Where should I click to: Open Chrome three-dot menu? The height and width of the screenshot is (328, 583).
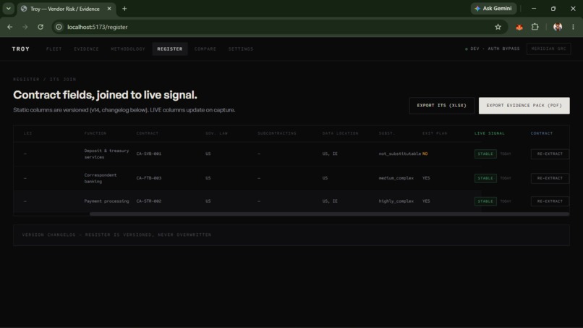pos(573,27)
